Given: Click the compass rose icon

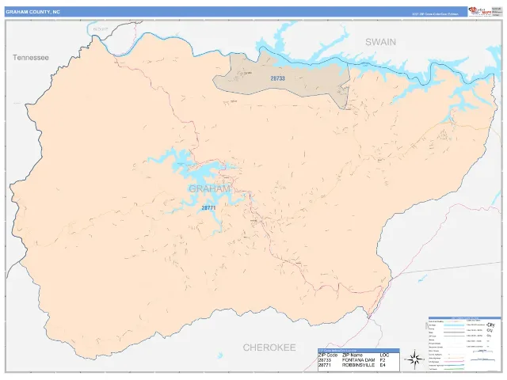Looking at the screenshot, I should pos(414,359).
